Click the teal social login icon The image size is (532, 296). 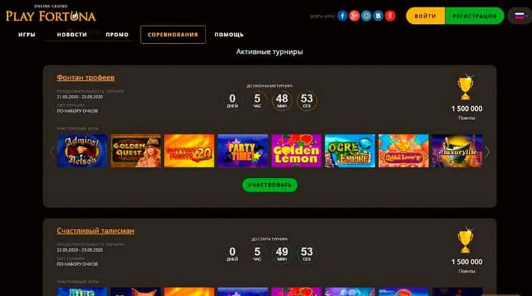coord(366,15)
